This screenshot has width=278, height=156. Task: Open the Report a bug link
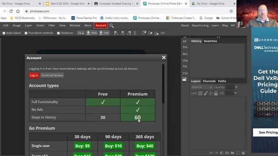[x=200, y=26]
